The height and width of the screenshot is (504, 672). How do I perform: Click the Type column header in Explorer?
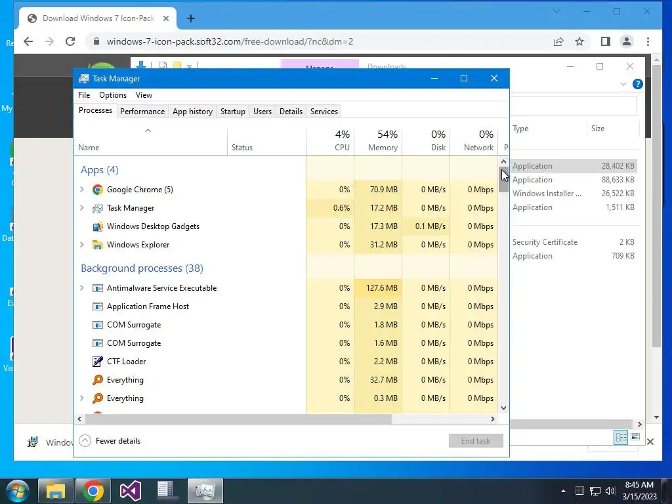548,129
